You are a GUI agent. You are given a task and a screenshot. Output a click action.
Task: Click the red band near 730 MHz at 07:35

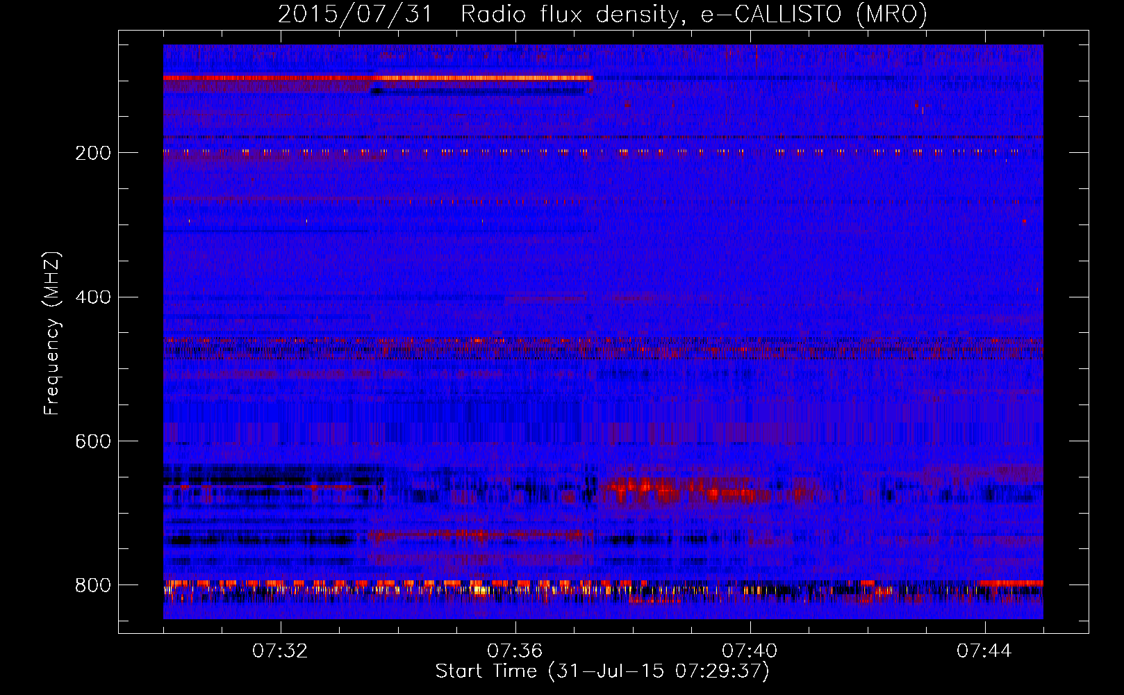click(x=479, y=534)
